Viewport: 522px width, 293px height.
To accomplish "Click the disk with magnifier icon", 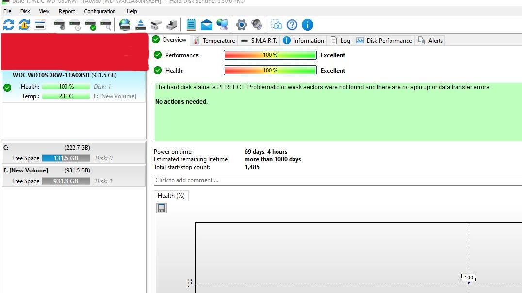I will (106, 25).
